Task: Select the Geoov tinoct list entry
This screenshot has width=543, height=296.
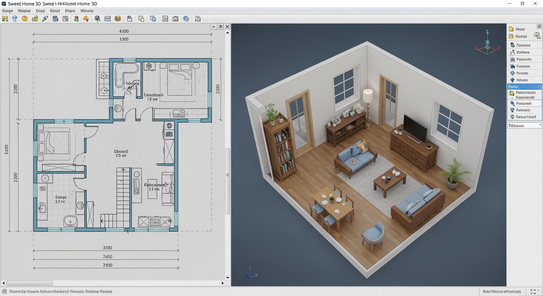Action: click(x=525, y=117)
